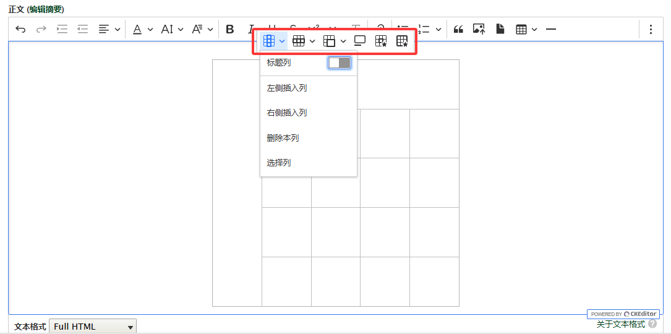
Task: Toggle bold formatting
Action: (x=230, y=29)
